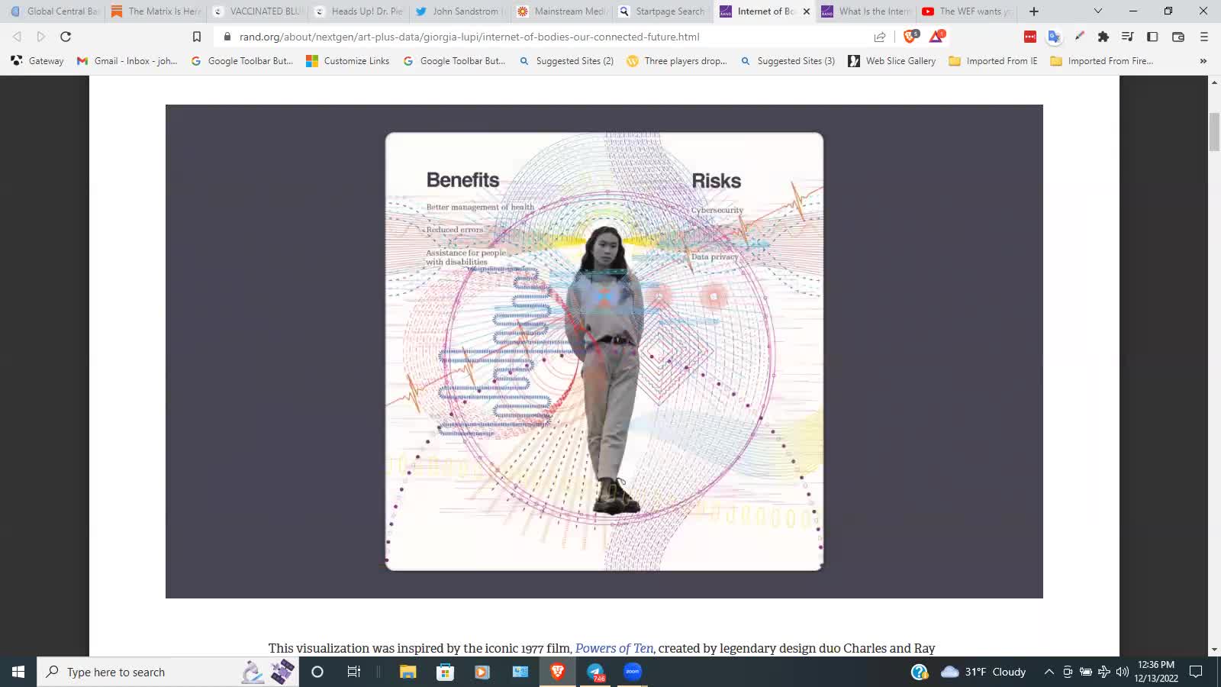Open Brave Rewards triangle icon

pyautogui.click(x=936, y=36)
